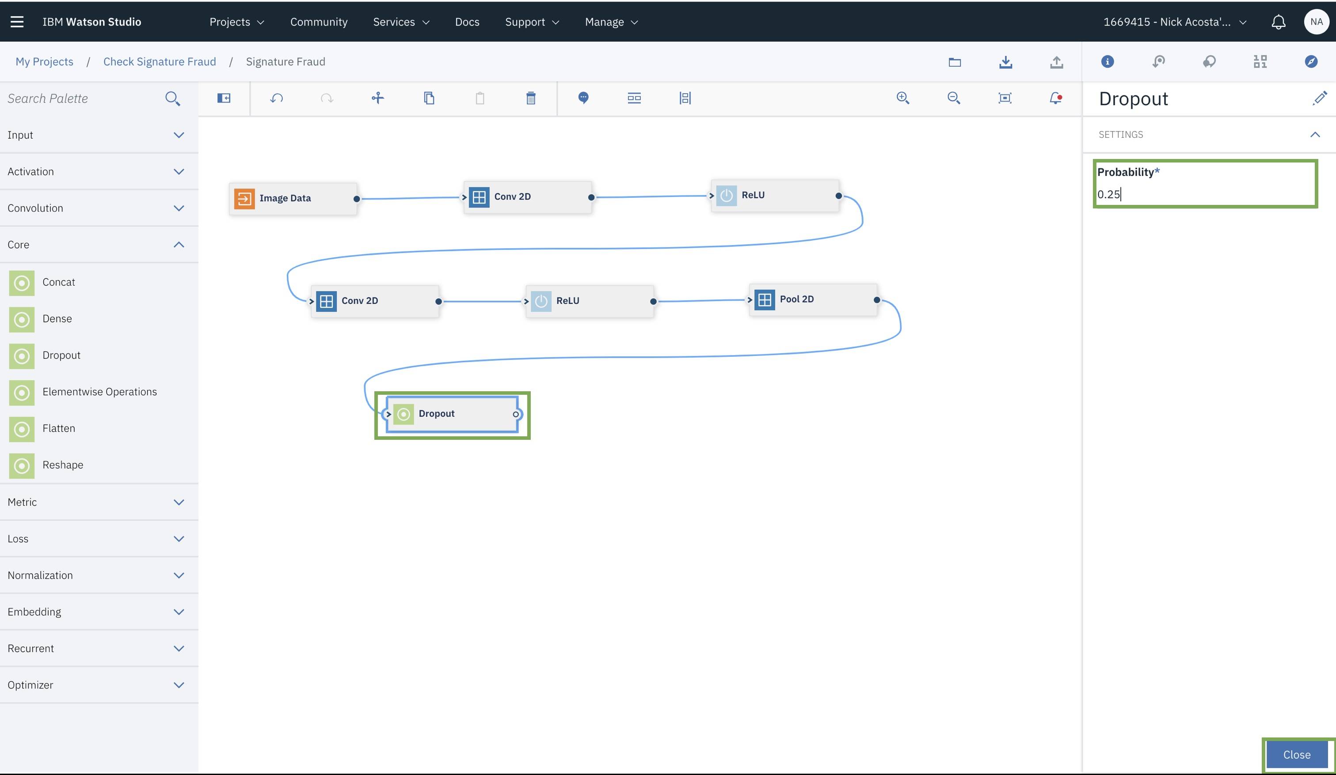Click the copy icon in toolbar

(x=429, y=98)
